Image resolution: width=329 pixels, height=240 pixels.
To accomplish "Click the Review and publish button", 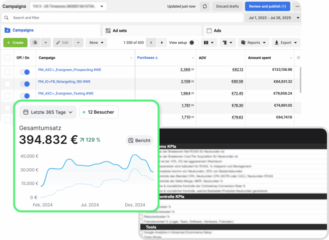I will click(x=267, y=6).
